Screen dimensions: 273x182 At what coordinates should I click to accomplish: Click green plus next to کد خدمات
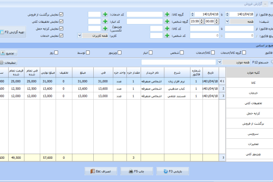pos(105,14)
